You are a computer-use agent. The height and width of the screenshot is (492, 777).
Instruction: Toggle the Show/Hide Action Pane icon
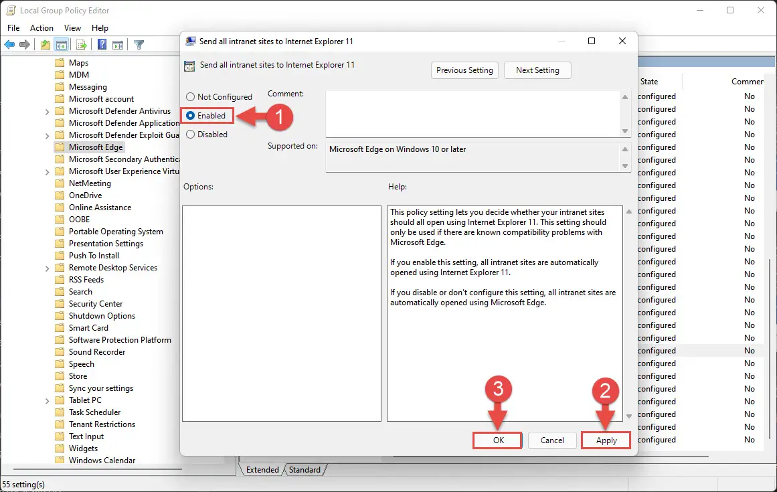coord(117,45)
